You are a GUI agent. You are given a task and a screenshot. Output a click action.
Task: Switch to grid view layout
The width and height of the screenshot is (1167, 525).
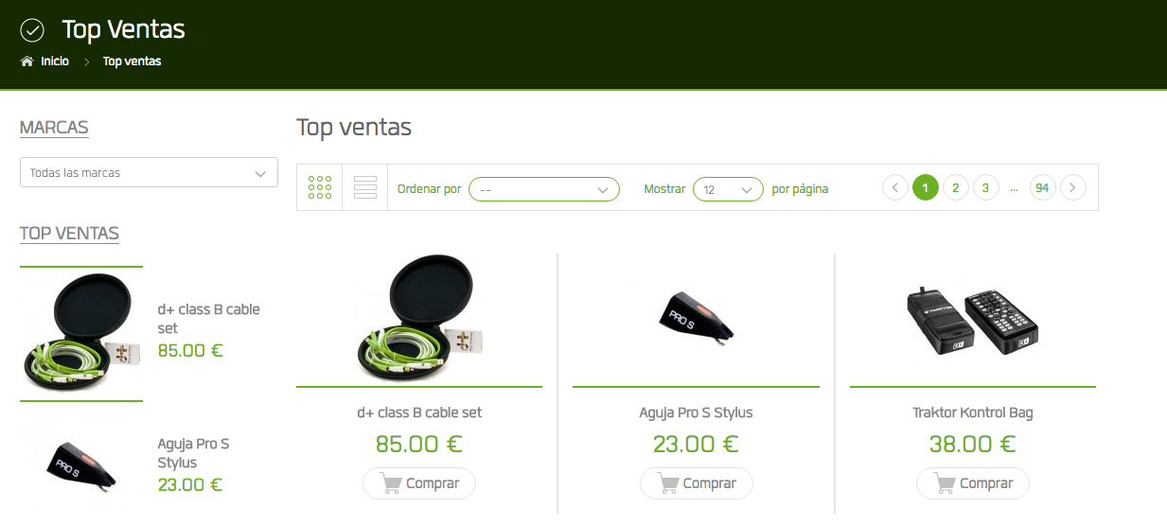click(320, 187)
